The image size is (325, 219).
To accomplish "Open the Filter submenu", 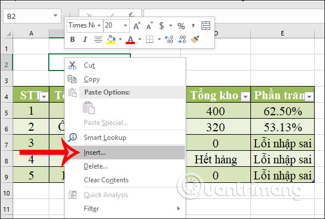I will tap(125, 209).
